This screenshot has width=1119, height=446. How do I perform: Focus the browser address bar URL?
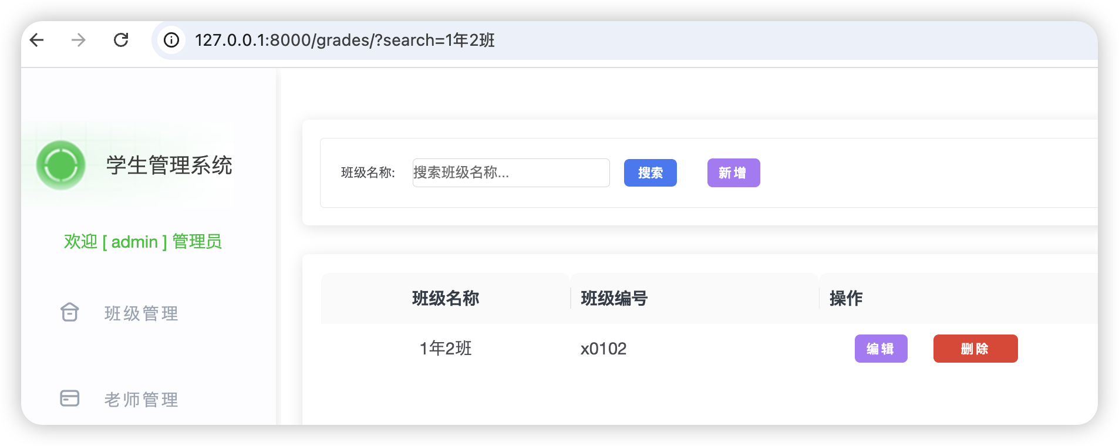345,40
